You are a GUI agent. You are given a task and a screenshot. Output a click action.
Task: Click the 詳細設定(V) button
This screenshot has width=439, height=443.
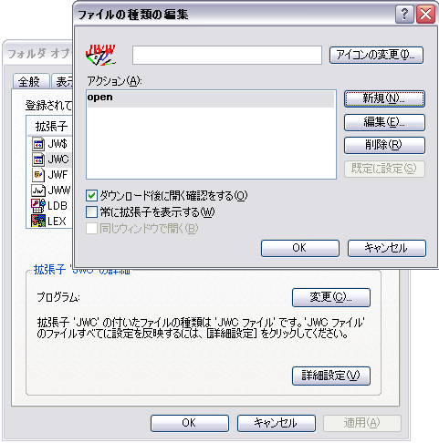click(331, 376)
